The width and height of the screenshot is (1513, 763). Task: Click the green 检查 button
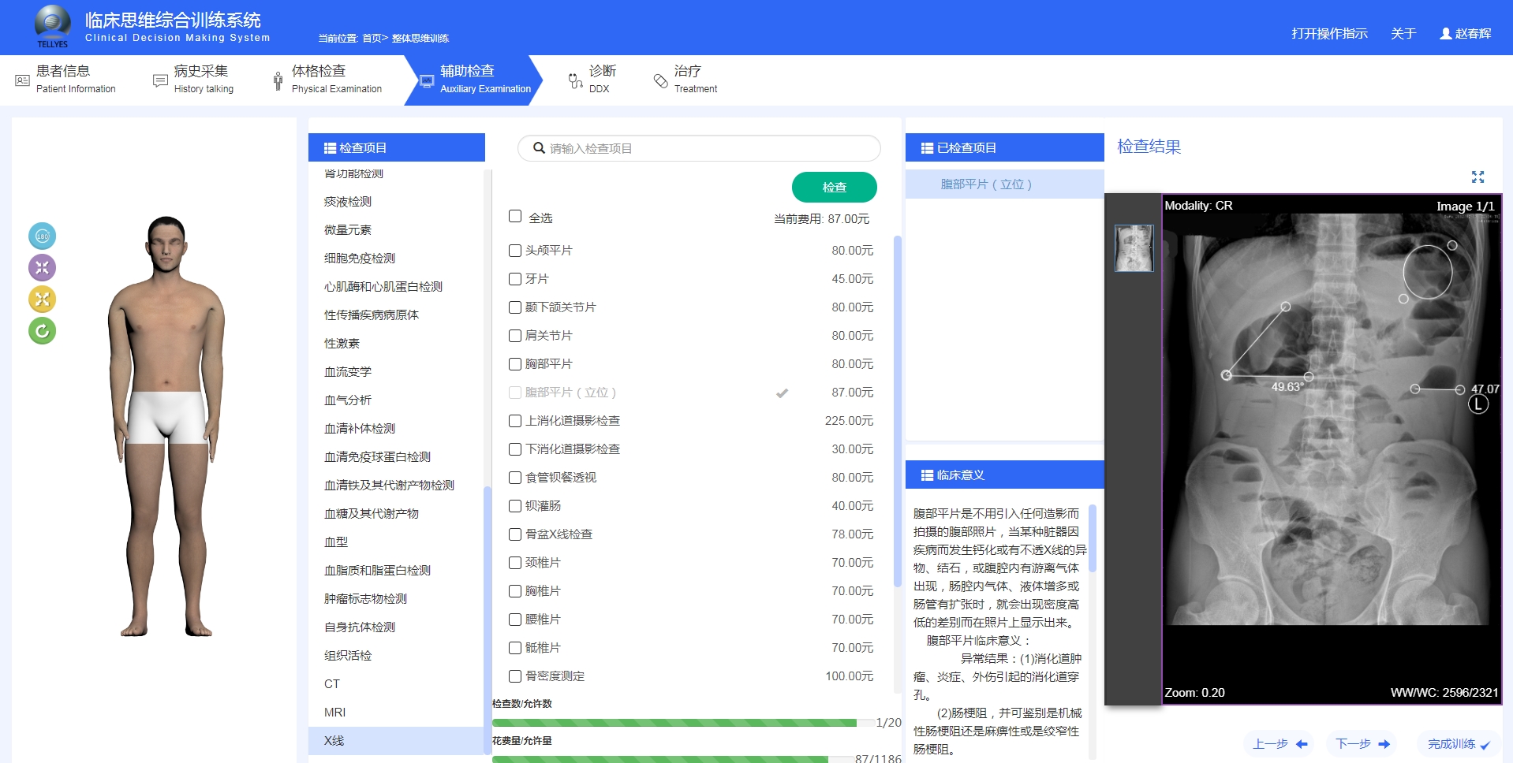coord(835,187)
